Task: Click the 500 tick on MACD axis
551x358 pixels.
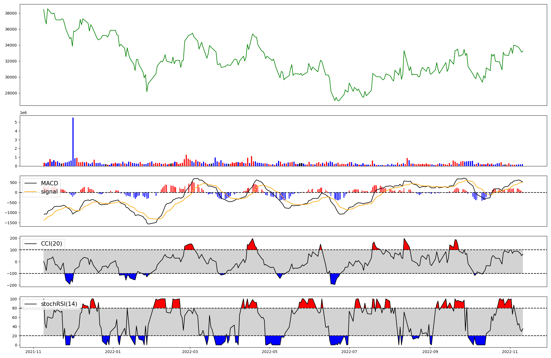Action: point(13,183)
